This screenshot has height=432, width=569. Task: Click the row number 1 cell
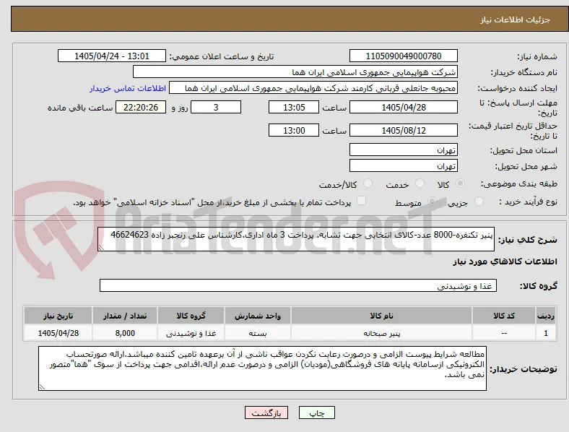[546, 333]
